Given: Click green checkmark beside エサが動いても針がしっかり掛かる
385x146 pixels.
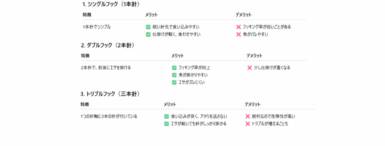Looking at the screenshot, I should click(x=167, y=124).
